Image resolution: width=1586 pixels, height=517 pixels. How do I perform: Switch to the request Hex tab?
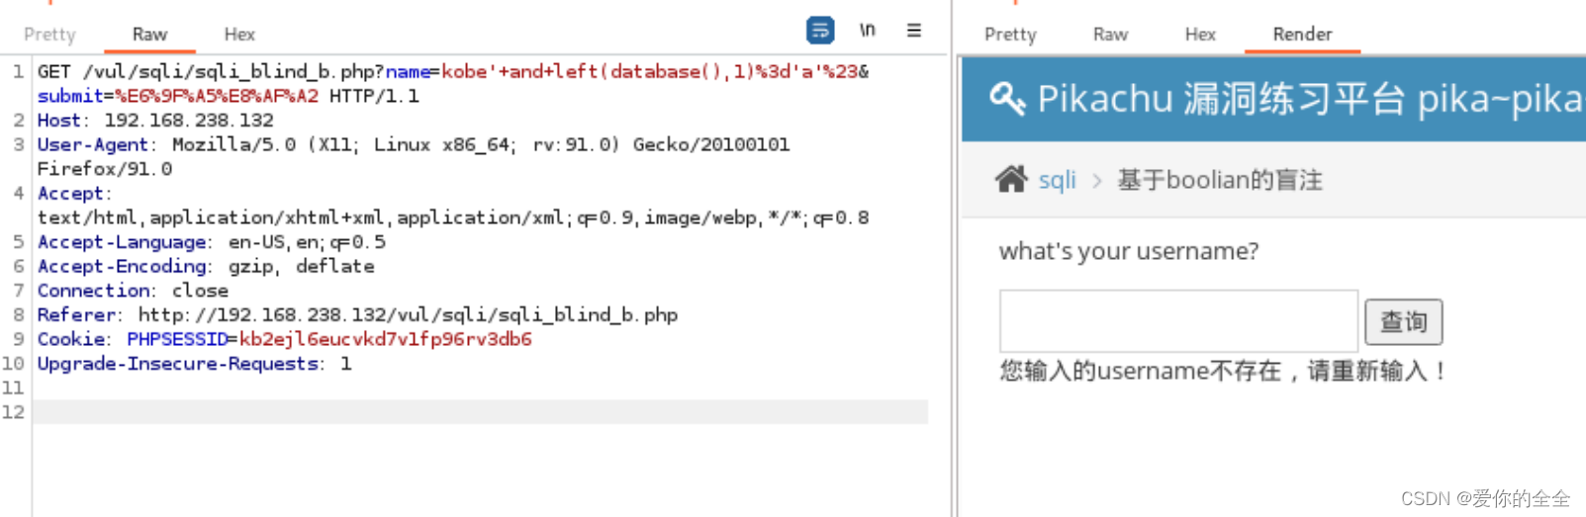(239, 34)
